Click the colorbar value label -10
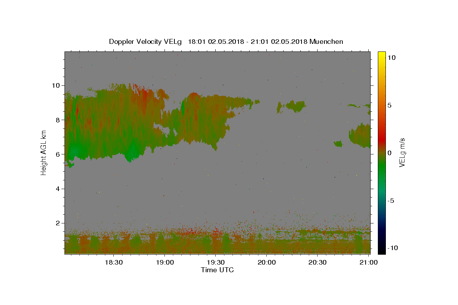This screenshot has height=305, width=458. point(393,248)
